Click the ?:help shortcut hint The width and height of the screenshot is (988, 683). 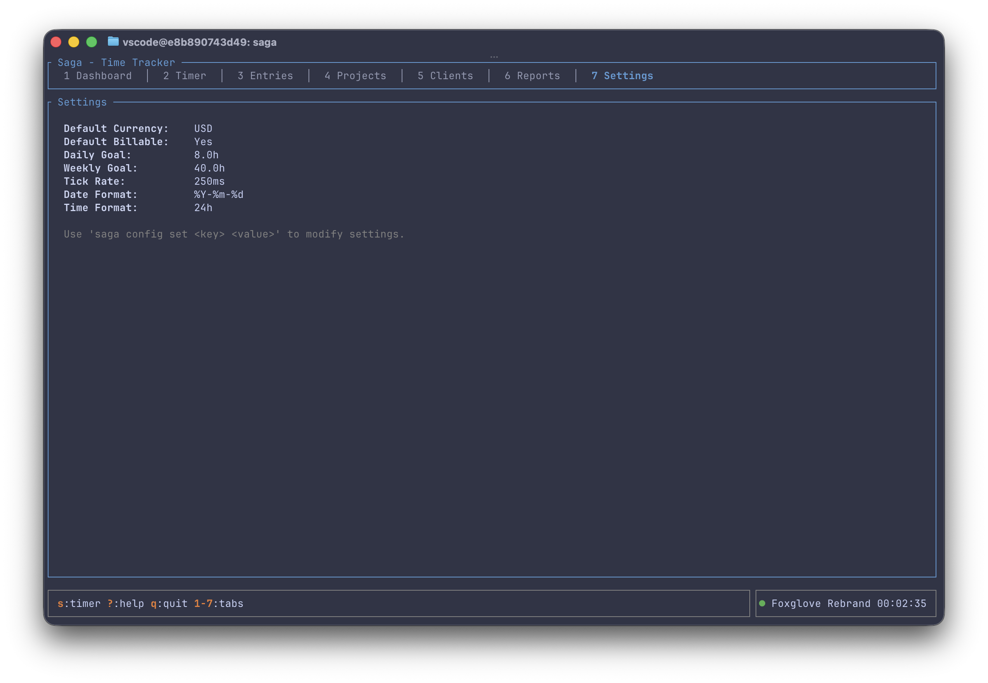tap(125, 603)
